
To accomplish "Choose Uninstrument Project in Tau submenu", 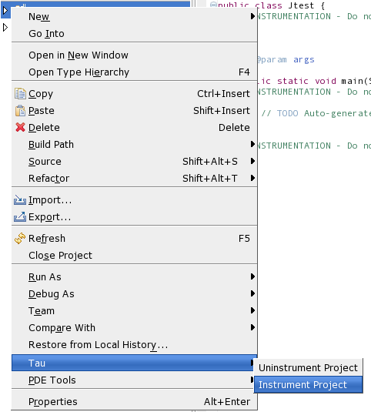I will [308, 367].
